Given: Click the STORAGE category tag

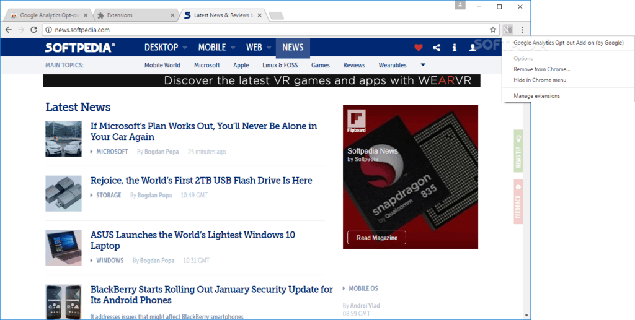Looking at the screenshot, I should coord(109,195).
